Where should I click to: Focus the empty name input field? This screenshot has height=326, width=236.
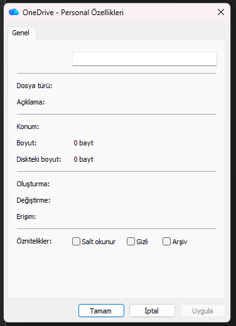point(144,59)
